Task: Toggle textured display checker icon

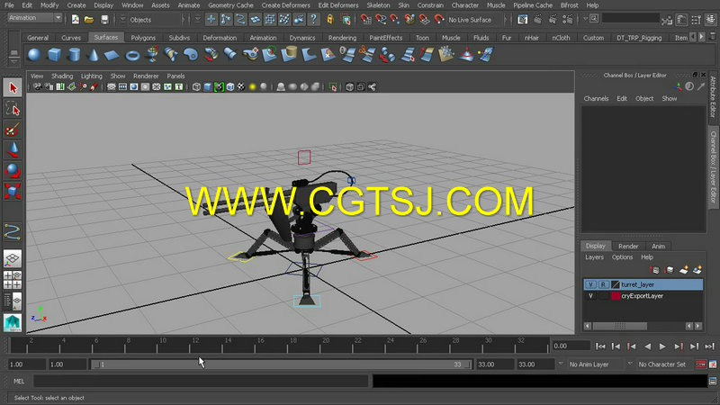Action: (x=241, y=86)
